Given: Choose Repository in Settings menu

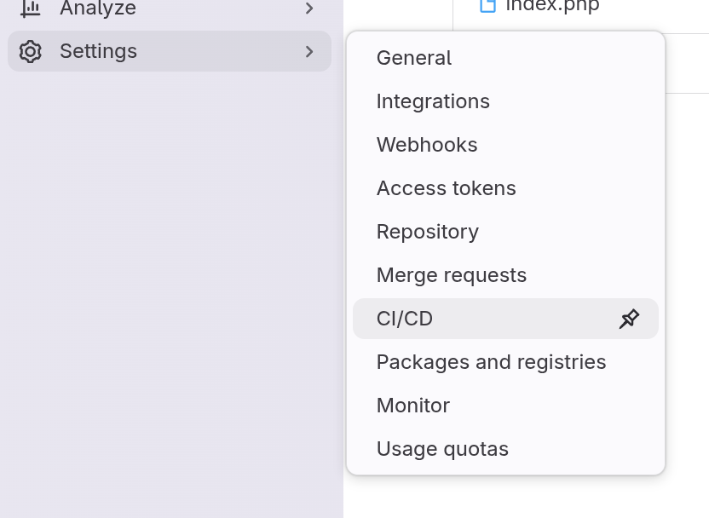Looking at the screenshot, I should point(428,232).
